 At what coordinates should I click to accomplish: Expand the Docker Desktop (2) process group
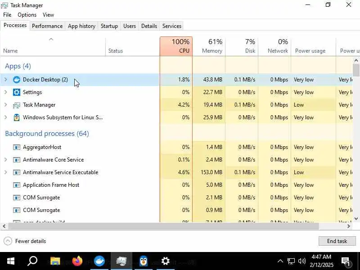(6, 80)
